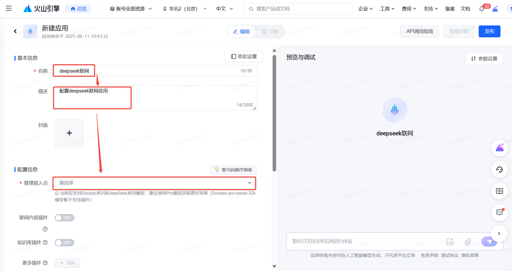Click the AI assistant icon in top bar
512x271 pixels.
[x=495, y=9]
